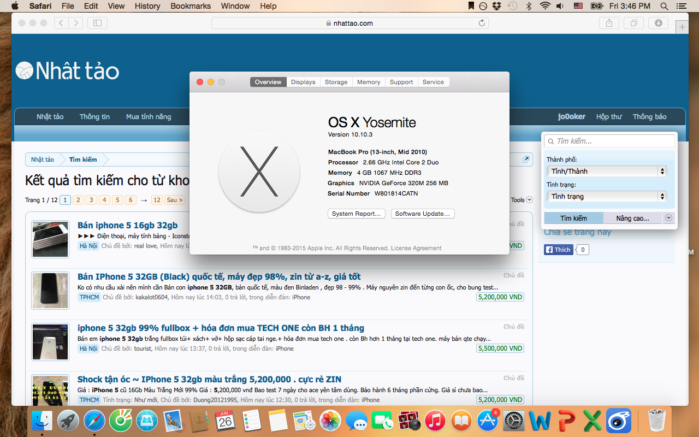Click the Tìm kiếm search button
Viewport: 699px width, 437px height.
[573, 218]
